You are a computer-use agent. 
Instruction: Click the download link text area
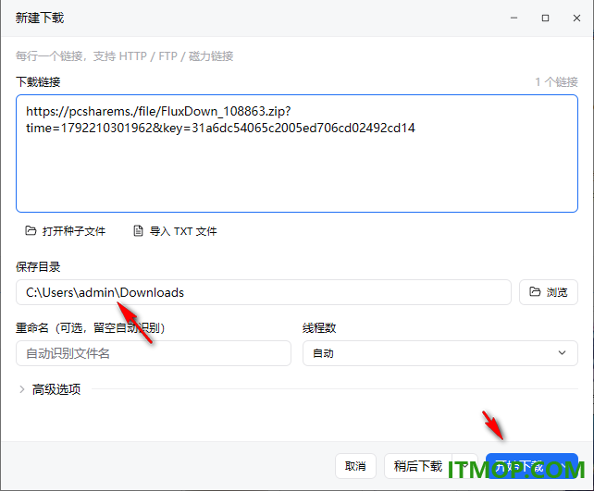click(x=297, y=153)
